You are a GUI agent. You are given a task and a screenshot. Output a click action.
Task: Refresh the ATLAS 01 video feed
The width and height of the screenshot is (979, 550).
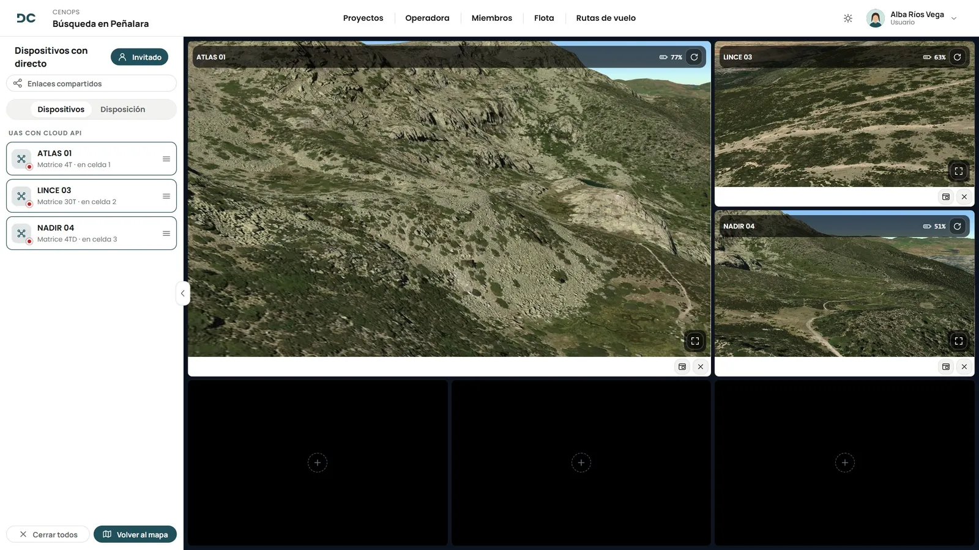(x=694, y=57)
